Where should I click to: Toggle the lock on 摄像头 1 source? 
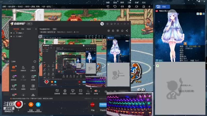14,33
